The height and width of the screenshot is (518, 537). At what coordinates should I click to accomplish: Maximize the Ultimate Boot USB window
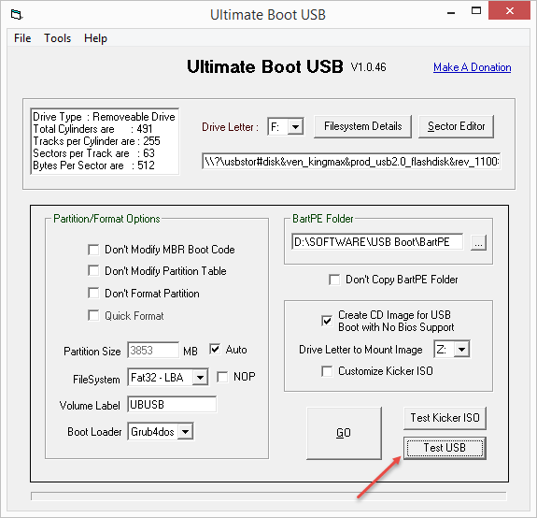tap(476, 11)
